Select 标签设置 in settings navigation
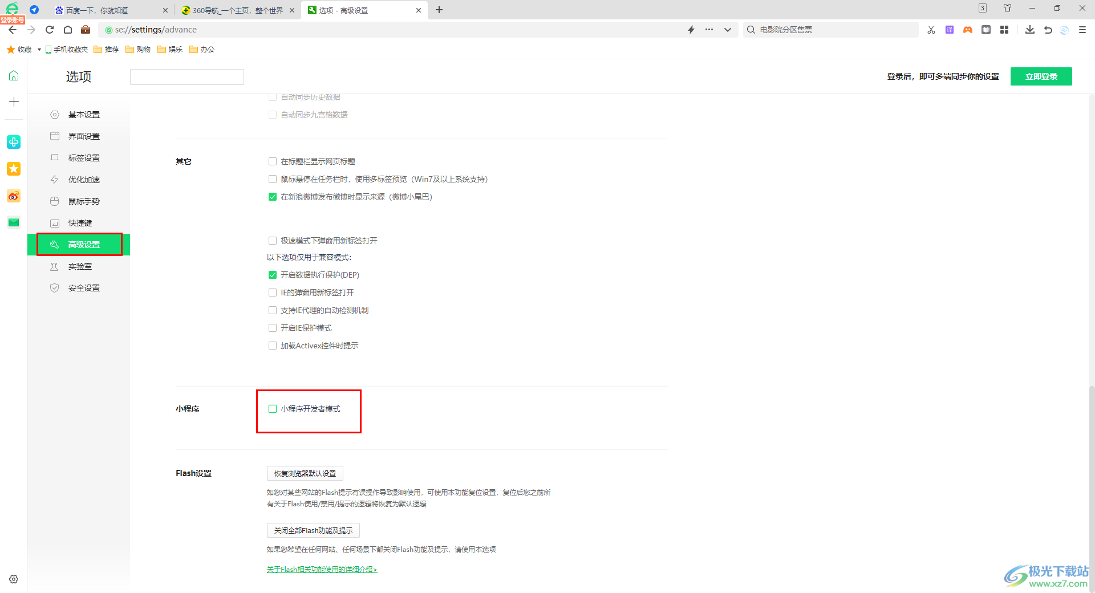The height and width of the screenshot is (593, 1095). coord(79,158)
